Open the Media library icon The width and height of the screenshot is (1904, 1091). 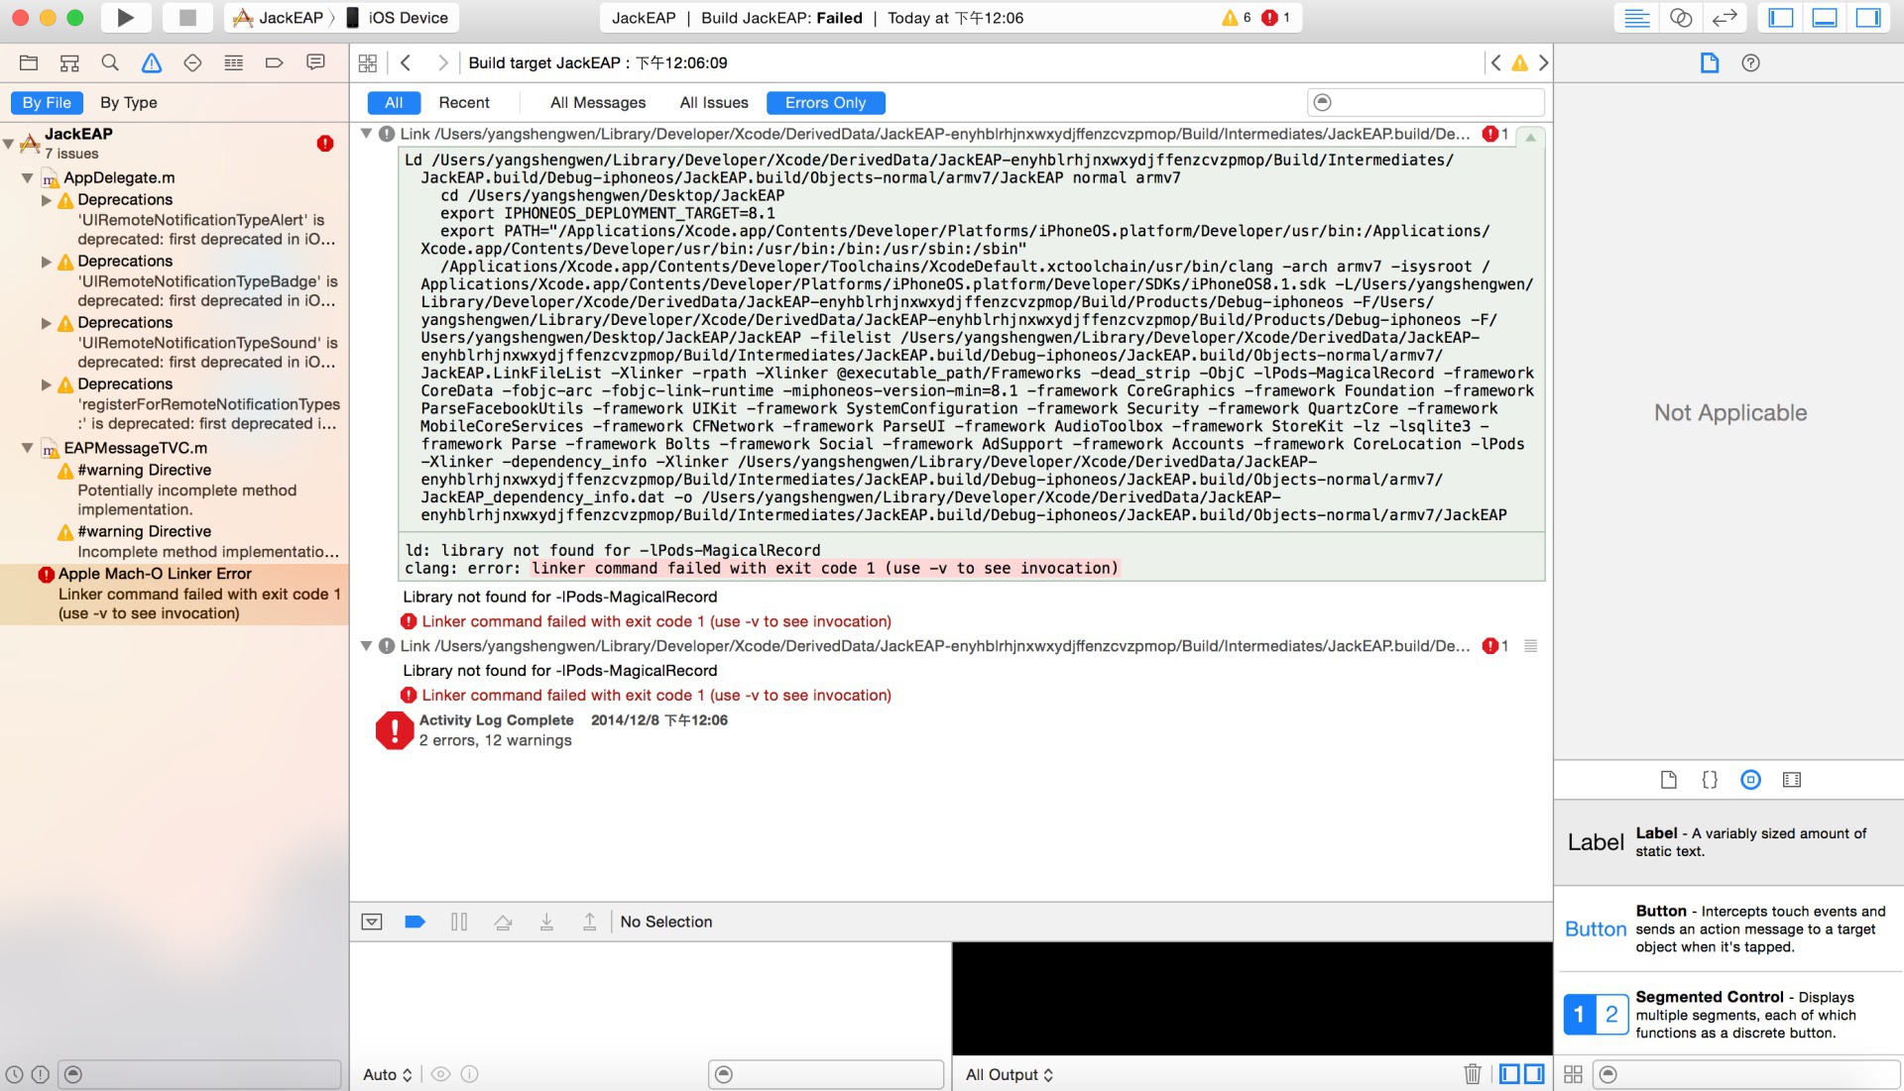click(1792, 780)
